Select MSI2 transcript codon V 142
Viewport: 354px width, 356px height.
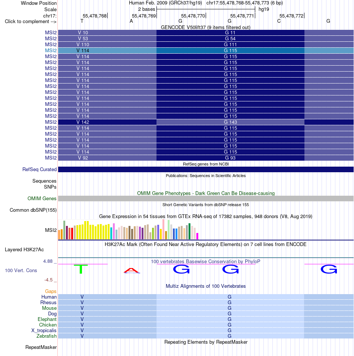83,122
